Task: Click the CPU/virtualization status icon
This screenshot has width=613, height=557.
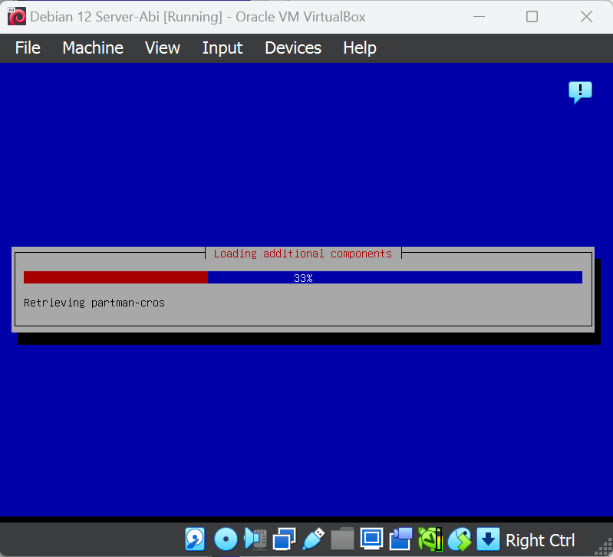Action: tap(430, 539)
